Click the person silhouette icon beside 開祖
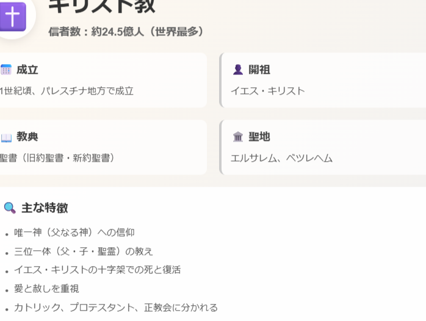426x321 pixels. click(x=238, y=70)
